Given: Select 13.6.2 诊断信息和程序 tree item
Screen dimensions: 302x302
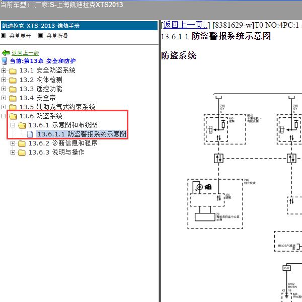Looking at the screenshot, I should pos(63,143).
